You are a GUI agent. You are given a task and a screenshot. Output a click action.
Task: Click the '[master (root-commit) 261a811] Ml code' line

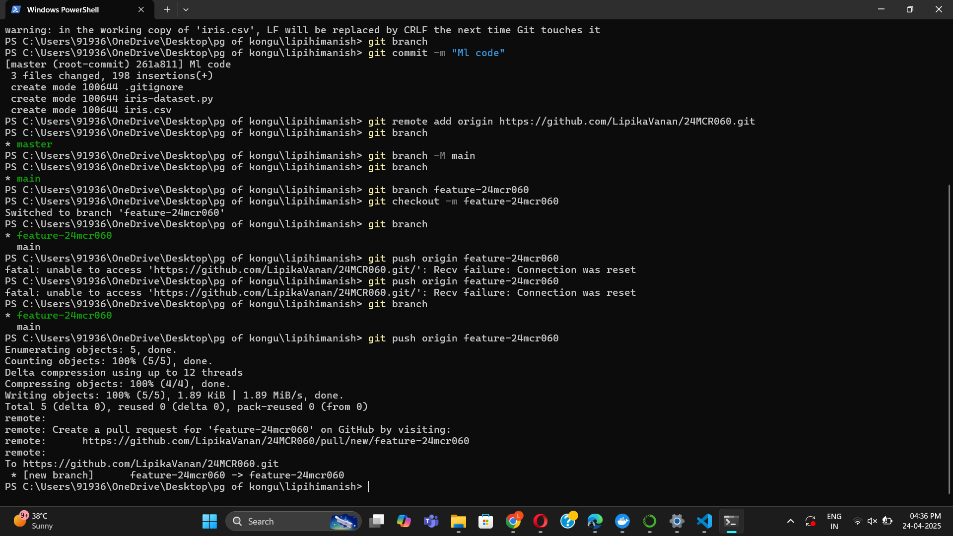pos(118,64)
